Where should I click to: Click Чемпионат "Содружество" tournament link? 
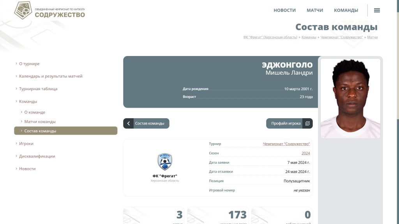pyautogui.click(x=286, y=144)
